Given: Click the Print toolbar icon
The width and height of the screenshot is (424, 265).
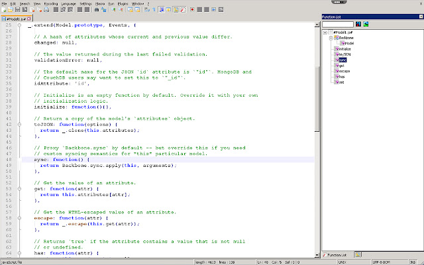Looking at the screenshot, I should pyautogui.click(x=46, y=10).
